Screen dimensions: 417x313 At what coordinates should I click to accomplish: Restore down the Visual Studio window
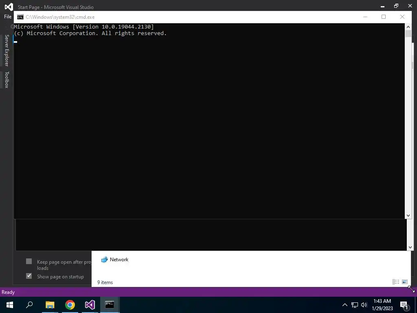pyautogui.click(x=396, y=6)
